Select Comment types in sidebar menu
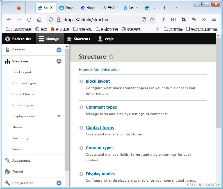This screenshot has width=223, height=189. [x=24, y=83]
